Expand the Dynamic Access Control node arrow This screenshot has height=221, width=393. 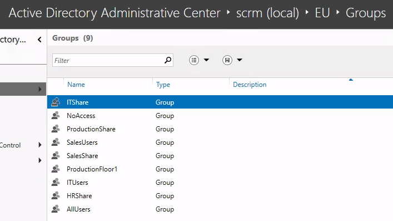[x=40, y=145]
